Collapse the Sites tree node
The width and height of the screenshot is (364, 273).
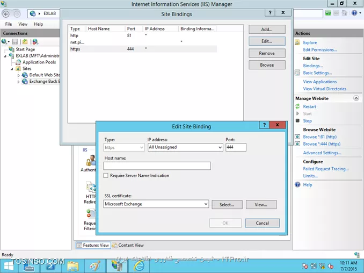click(12, 69)
